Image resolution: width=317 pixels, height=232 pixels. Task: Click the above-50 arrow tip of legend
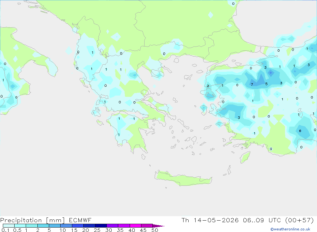click(x=158, y=226)
